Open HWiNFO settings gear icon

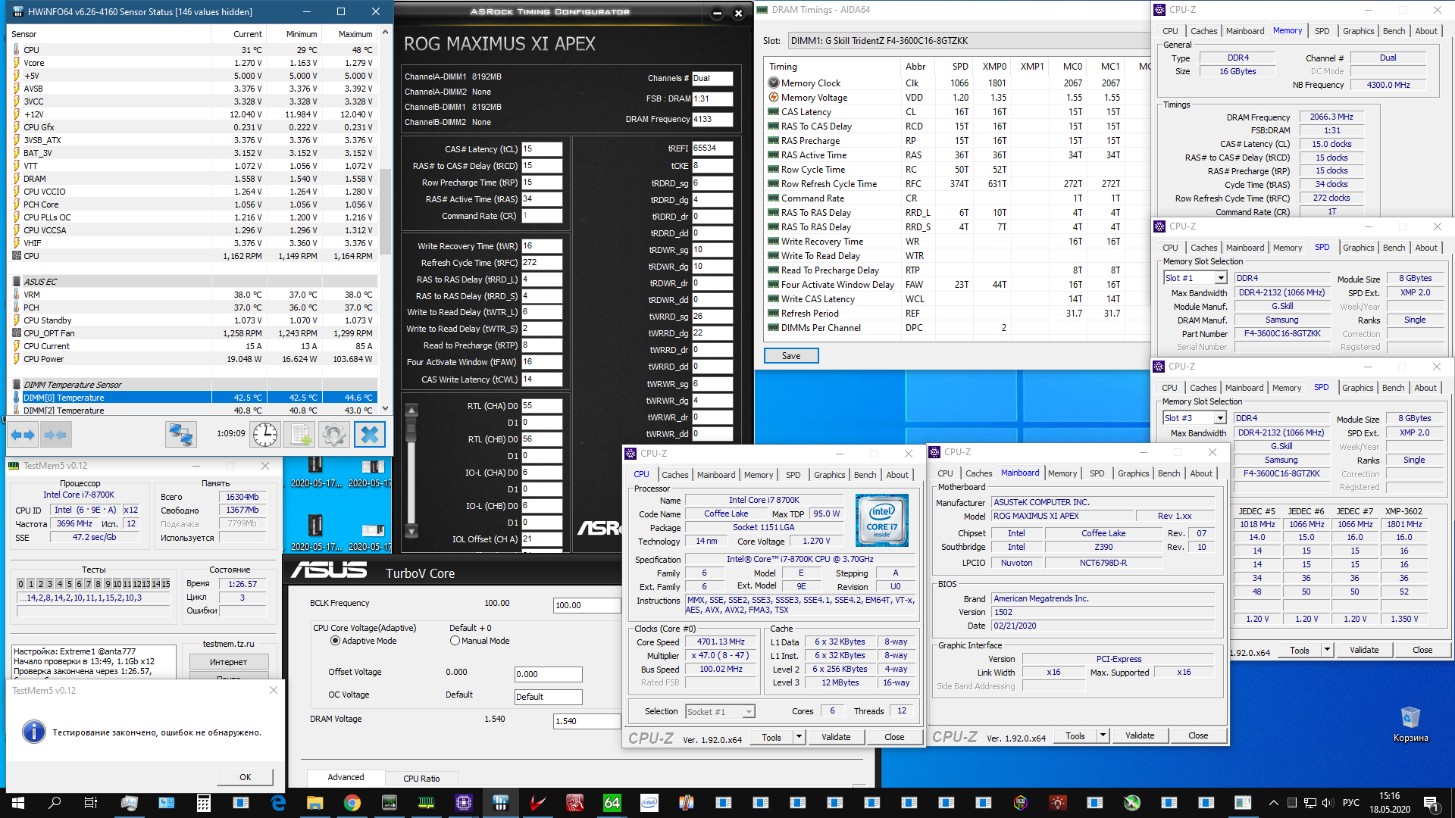coord(333,435)
